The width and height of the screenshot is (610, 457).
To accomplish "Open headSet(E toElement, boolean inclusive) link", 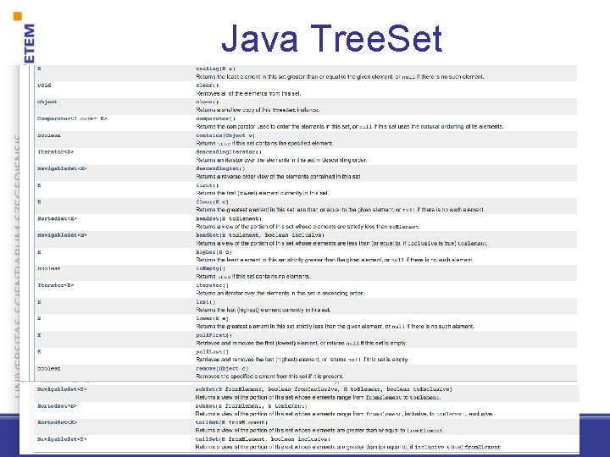I will [259, 235].
